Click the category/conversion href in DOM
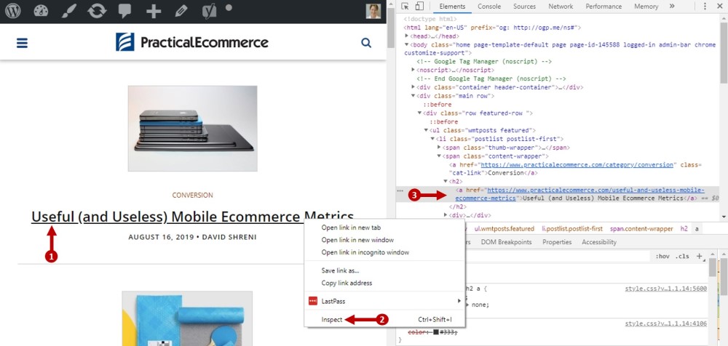 click(x=577, y=165)
